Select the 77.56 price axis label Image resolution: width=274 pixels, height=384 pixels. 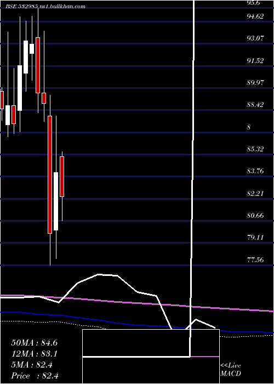coord(255,259)
